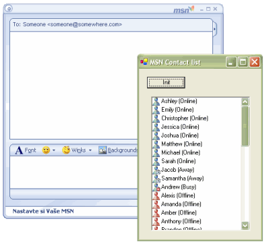This screenshot has width=265, height=246.
Task: Select Joshua (Online) entry
Action: [x=180, y=135]
